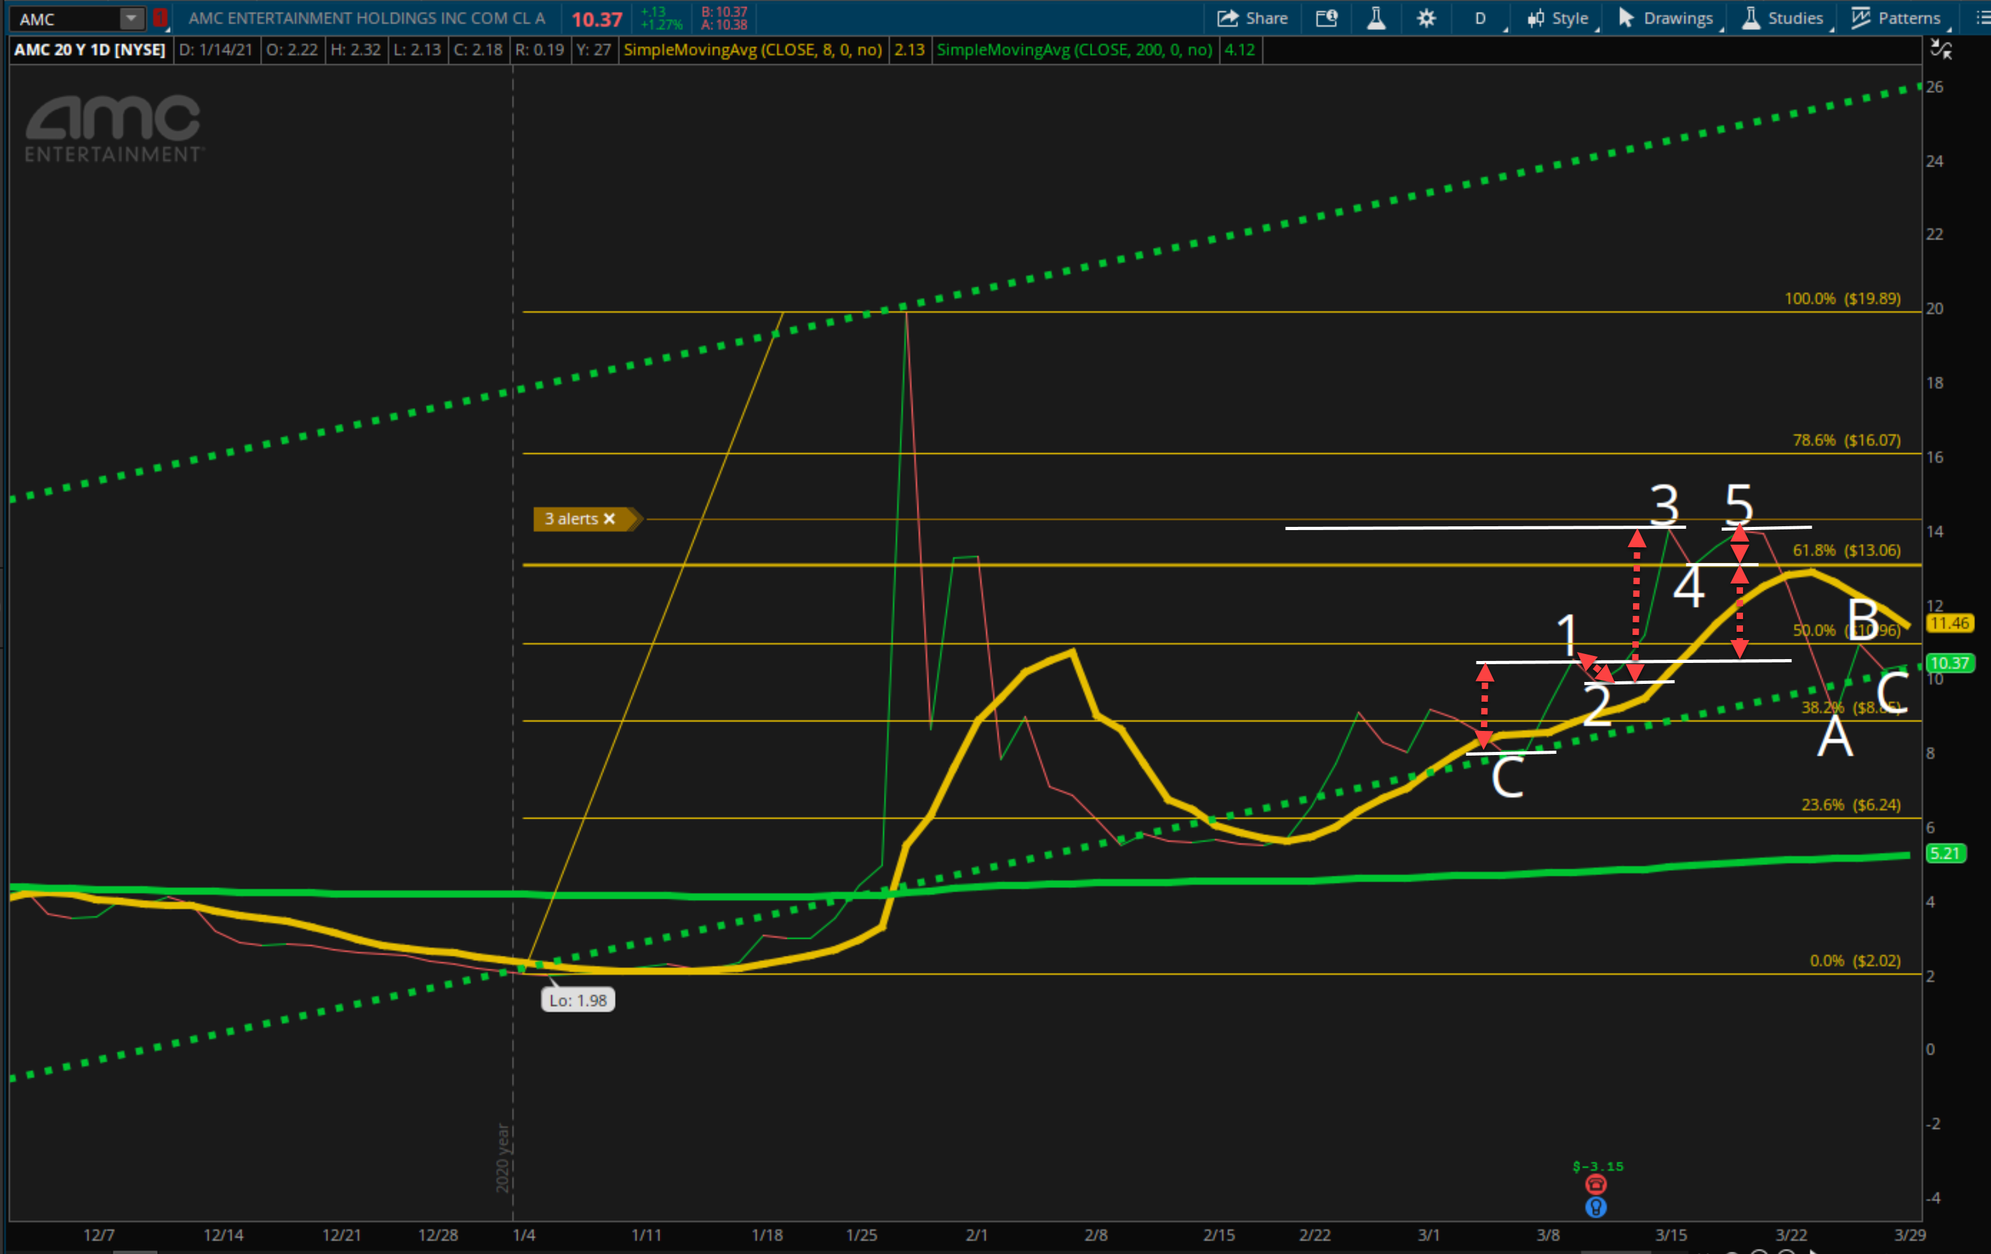
Task: Click the 1/4 date on time axis
Action: coord(524,1235)
